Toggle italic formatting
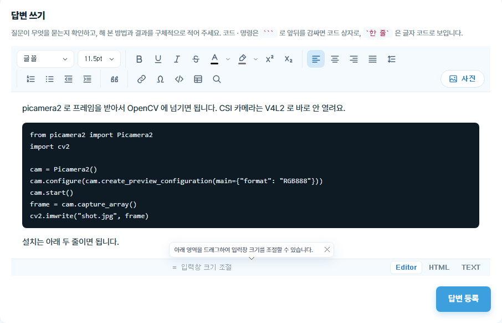The height and width of the screenshot is (323, 502). point(177,59)
